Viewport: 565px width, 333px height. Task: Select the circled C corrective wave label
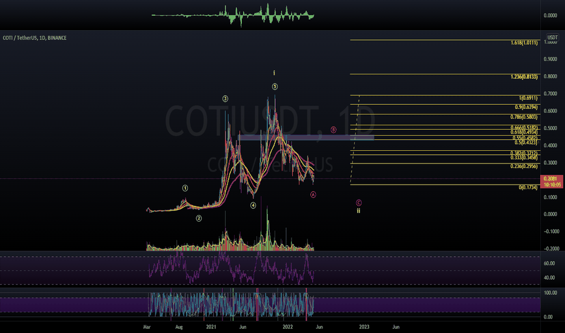click(358, 203)
